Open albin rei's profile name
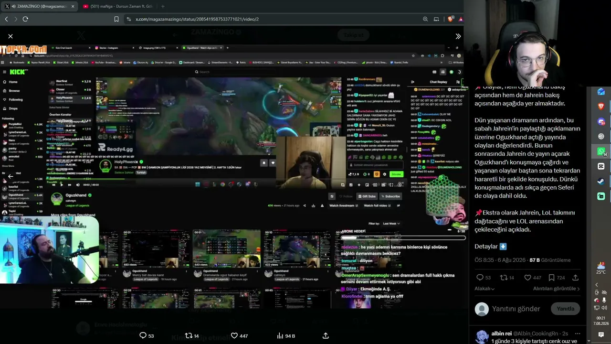Image resolution: width=611 pixels, height=344 pixels. [501, 333]
